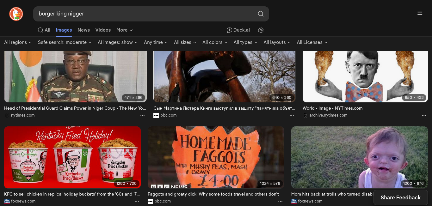432x206 pixels.
Task: Open toddler on grass thumbnail
Action: point(360,157)
